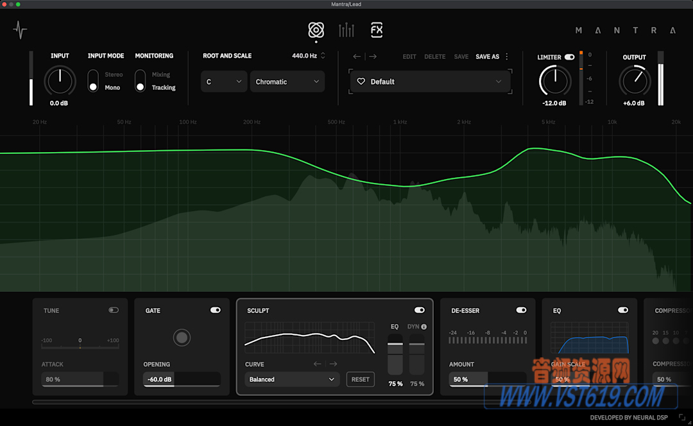This screenshot has height=426, width=693.
Task: Select the mixer sliders icon at top center
Action: (346, 30)
